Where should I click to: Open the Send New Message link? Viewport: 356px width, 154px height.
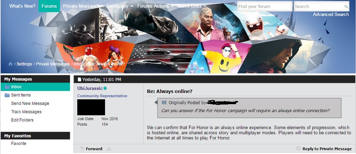pyautogui.click(x=30, y=103)
